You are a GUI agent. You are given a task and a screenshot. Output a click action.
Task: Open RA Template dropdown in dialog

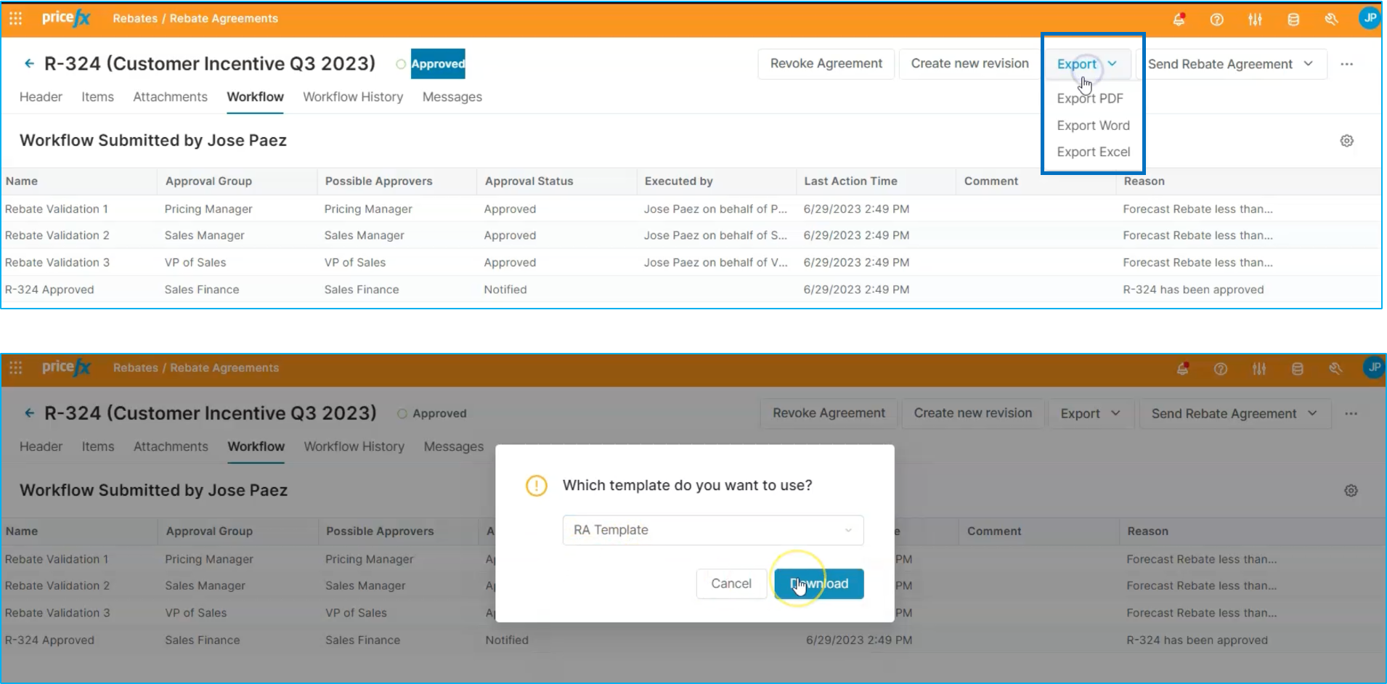click(x=713, y=530)
